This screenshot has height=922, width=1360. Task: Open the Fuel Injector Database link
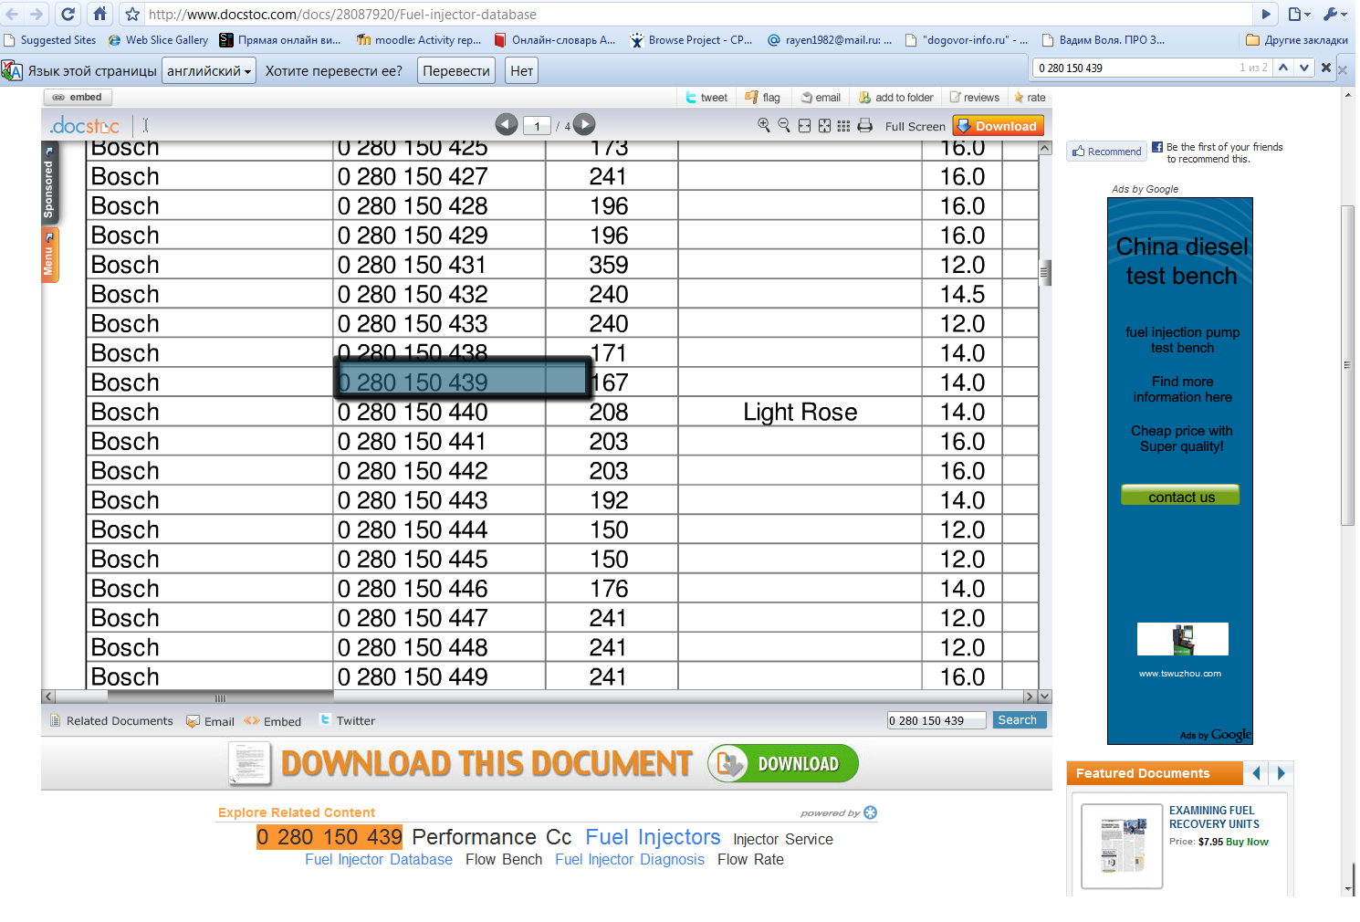click(x=379, y=860)
